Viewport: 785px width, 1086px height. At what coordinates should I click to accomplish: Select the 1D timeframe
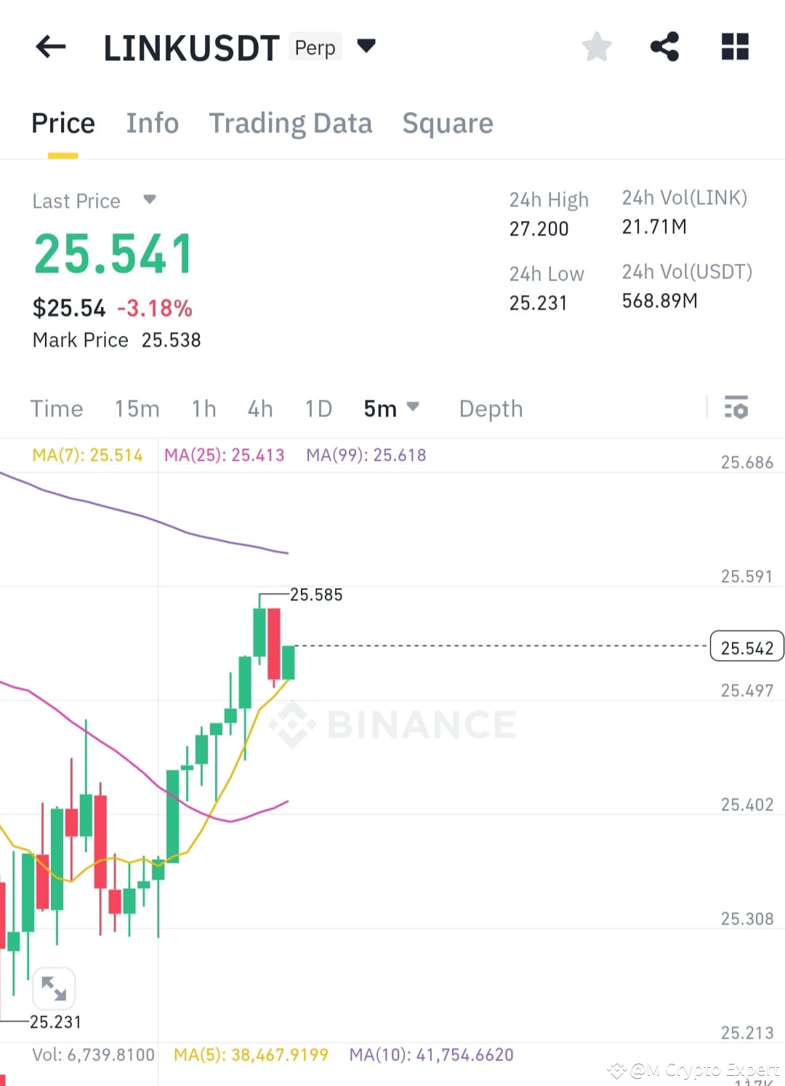pyautogui.click(x=318, y=409)
